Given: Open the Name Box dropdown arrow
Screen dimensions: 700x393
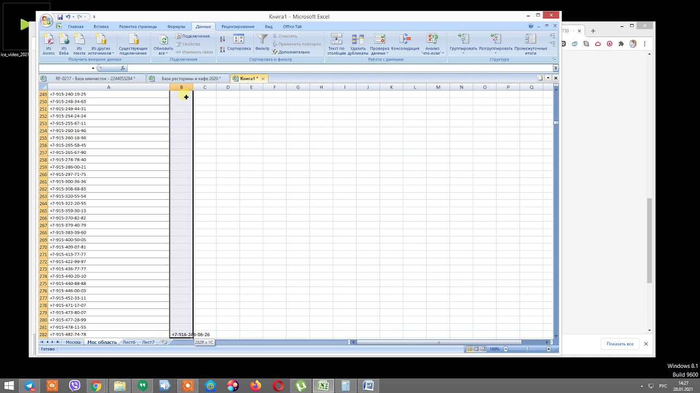Looking at the screenshot, I should tap(93, 68).
